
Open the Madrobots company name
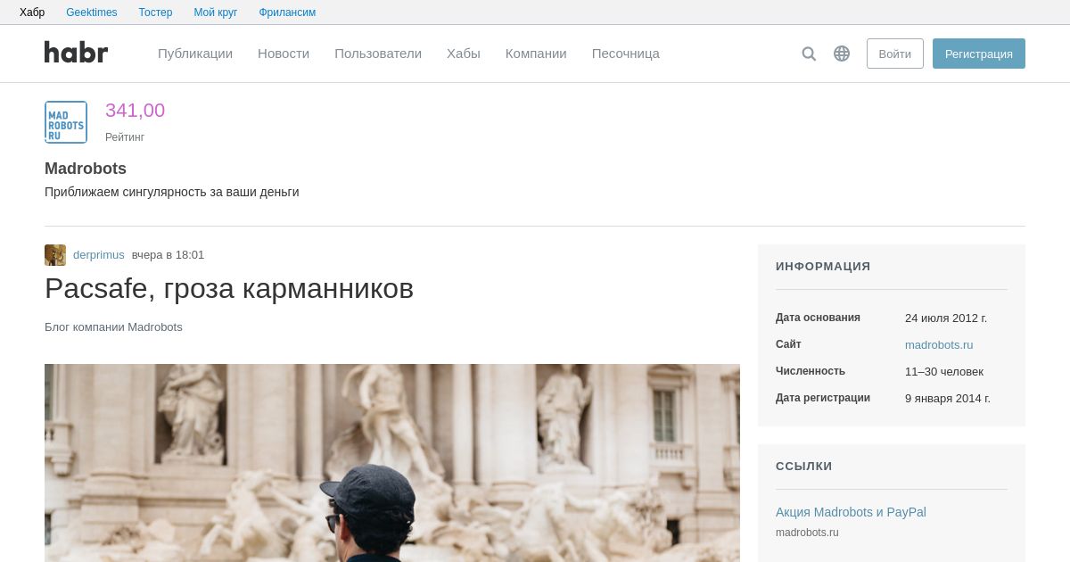86,169
